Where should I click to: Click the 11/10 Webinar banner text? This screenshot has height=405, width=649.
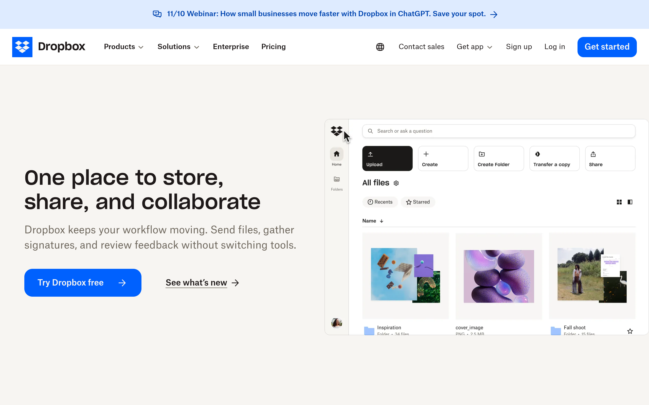coord(326,14)
